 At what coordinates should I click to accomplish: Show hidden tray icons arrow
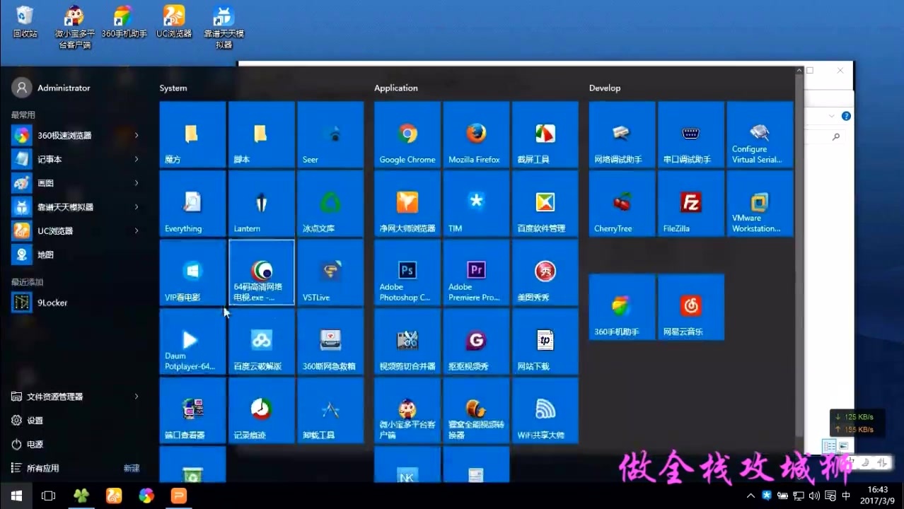[x=751, y=496]
